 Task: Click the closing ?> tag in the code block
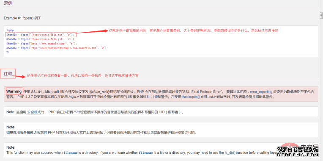coord(8,53)
